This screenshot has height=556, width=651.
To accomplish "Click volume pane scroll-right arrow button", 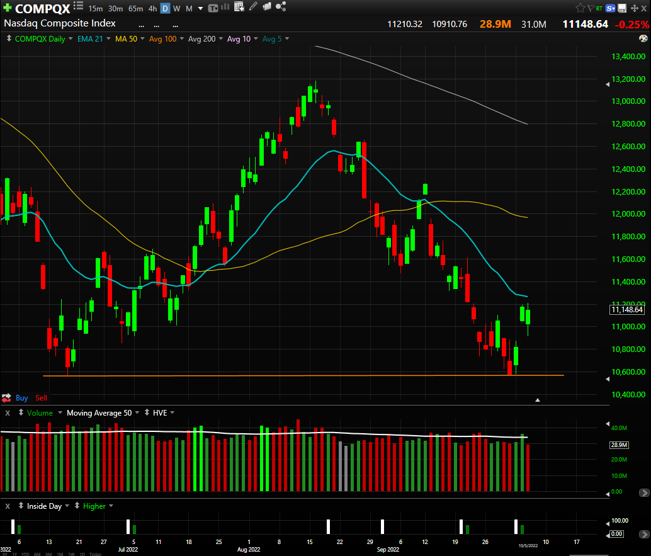I will click(x=644, y=493).
